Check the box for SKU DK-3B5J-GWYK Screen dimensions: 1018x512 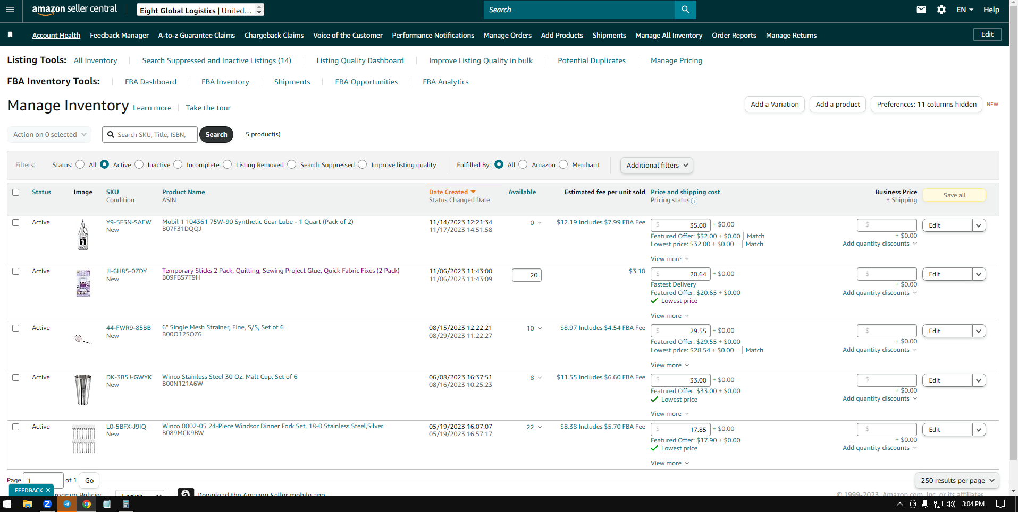16,378
